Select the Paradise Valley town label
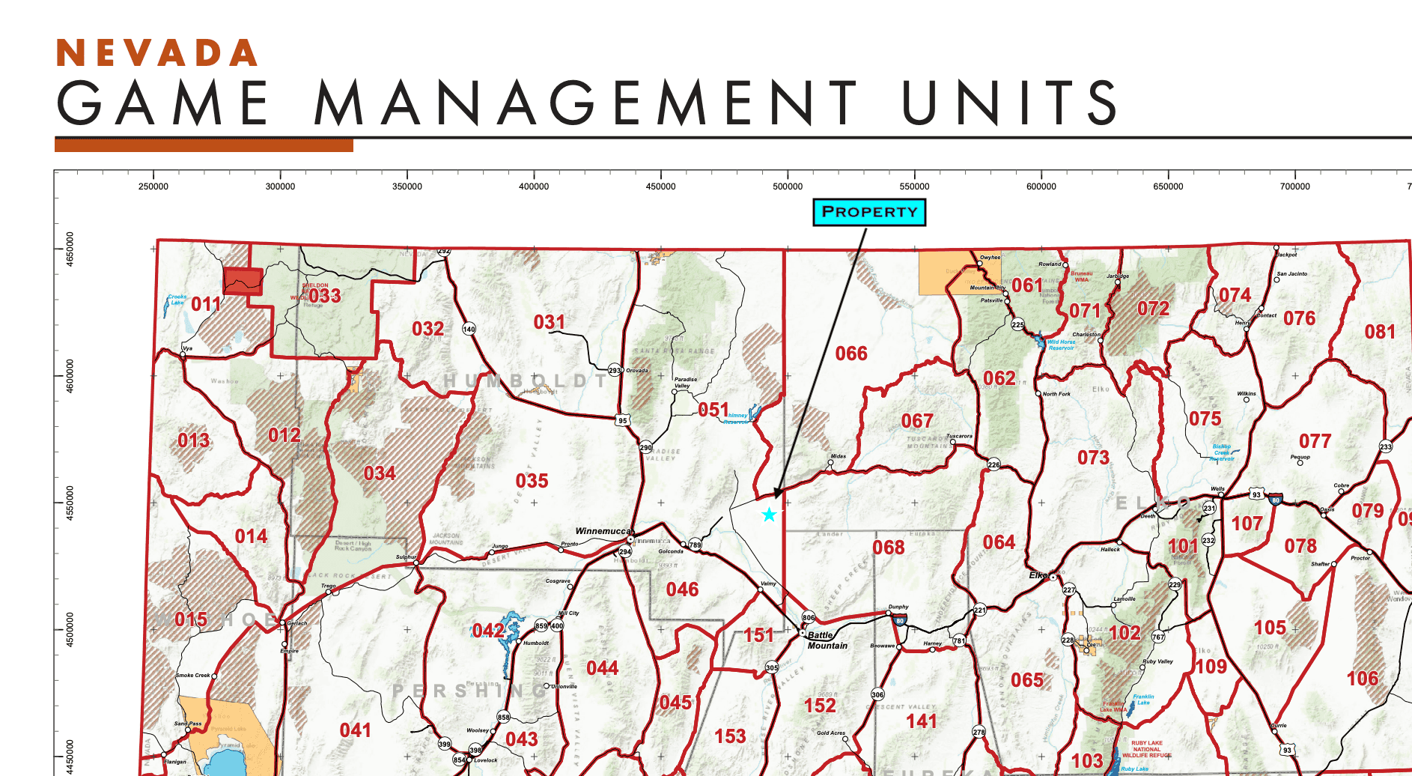The height and width of the screenshot is (776, 1412). 686,383
